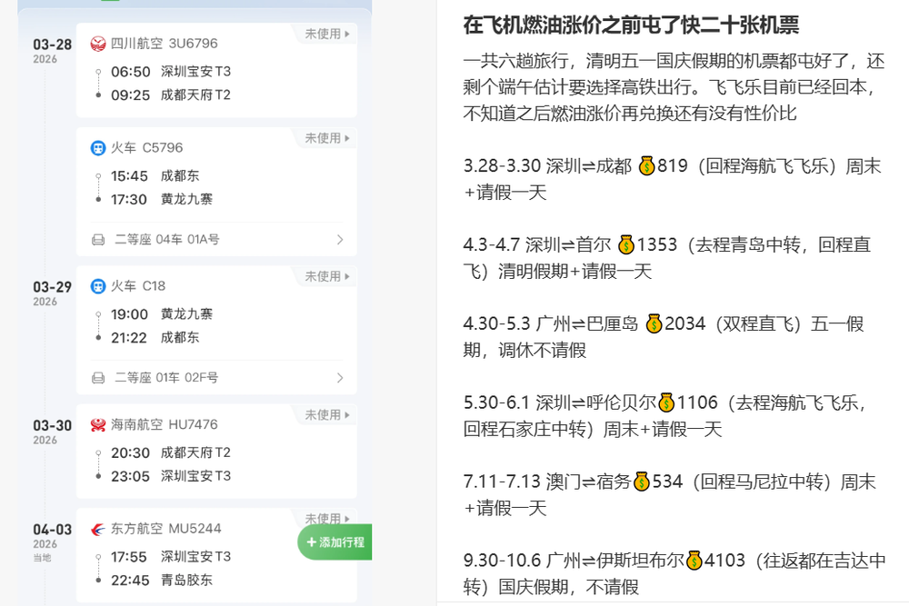The height and width of the screenshot is (606, 909).
Task: Click the train icon beside C18
Action: [98, 286]
